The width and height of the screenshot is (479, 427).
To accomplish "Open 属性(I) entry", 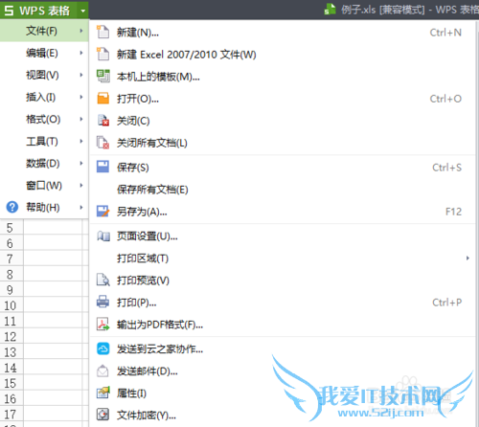I will [283, 393].
